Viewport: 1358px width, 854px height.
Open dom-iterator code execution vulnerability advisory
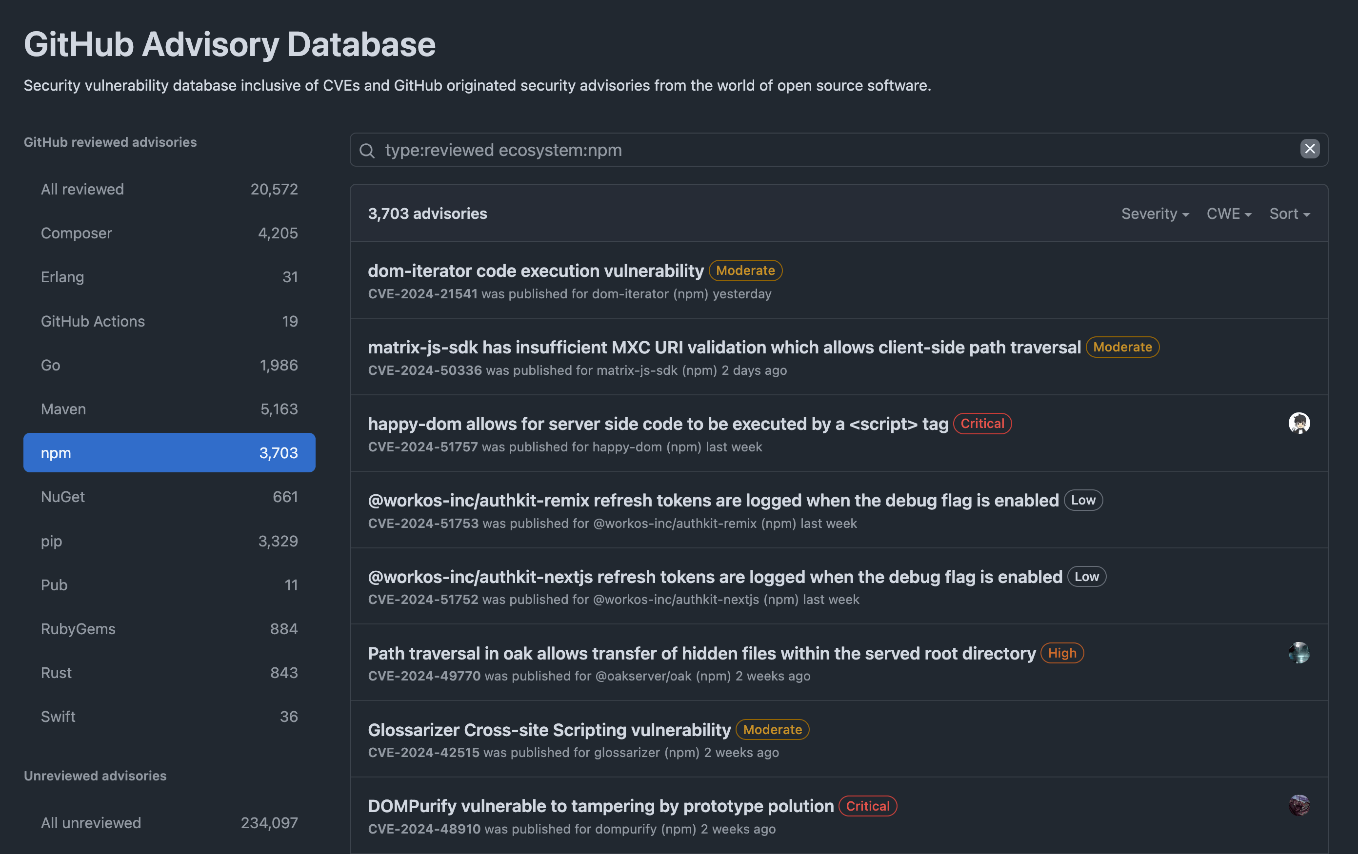535,271
